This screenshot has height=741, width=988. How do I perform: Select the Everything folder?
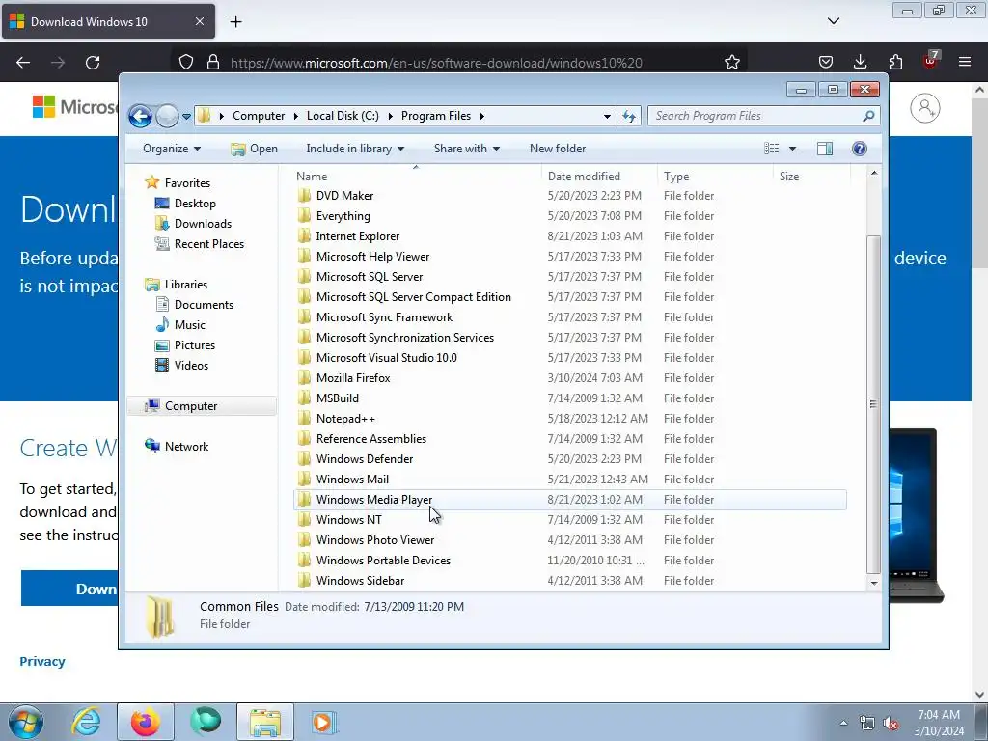(343, 216)
